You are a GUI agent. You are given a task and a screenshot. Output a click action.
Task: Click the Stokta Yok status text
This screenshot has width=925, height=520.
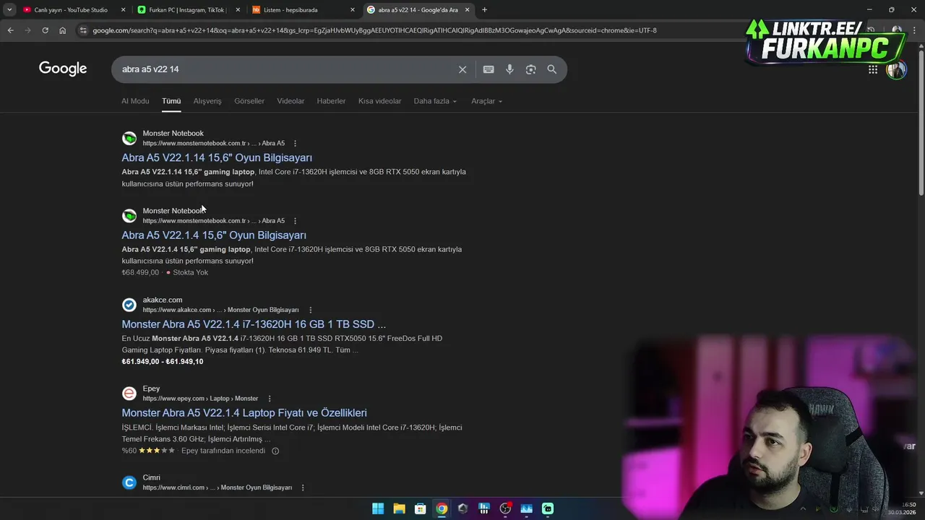(190, 272)
